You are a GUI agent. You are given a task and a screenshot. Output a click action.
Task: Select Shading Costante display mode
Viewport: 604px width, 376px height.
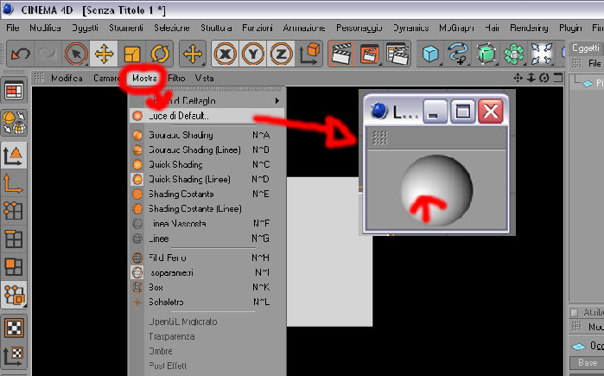(207, 194)
